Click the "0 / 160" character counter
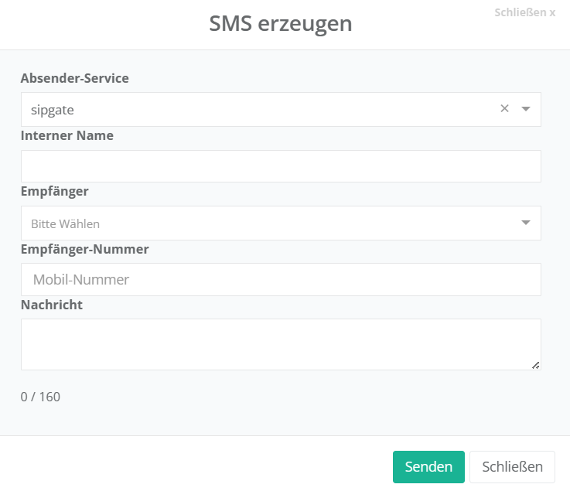This screenshot has width=570, height=491. (x=40, y=397)
